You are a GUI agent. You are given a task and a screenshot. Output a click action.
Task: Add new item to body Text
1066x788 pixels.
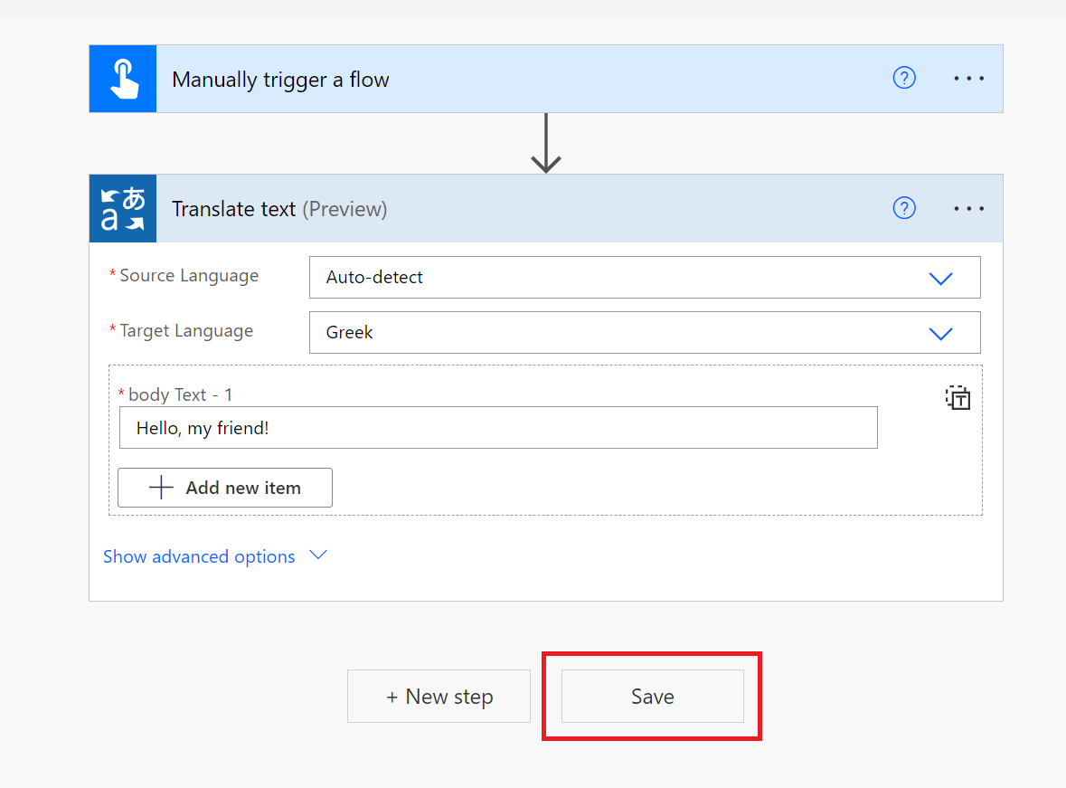[x=224, y=488]
